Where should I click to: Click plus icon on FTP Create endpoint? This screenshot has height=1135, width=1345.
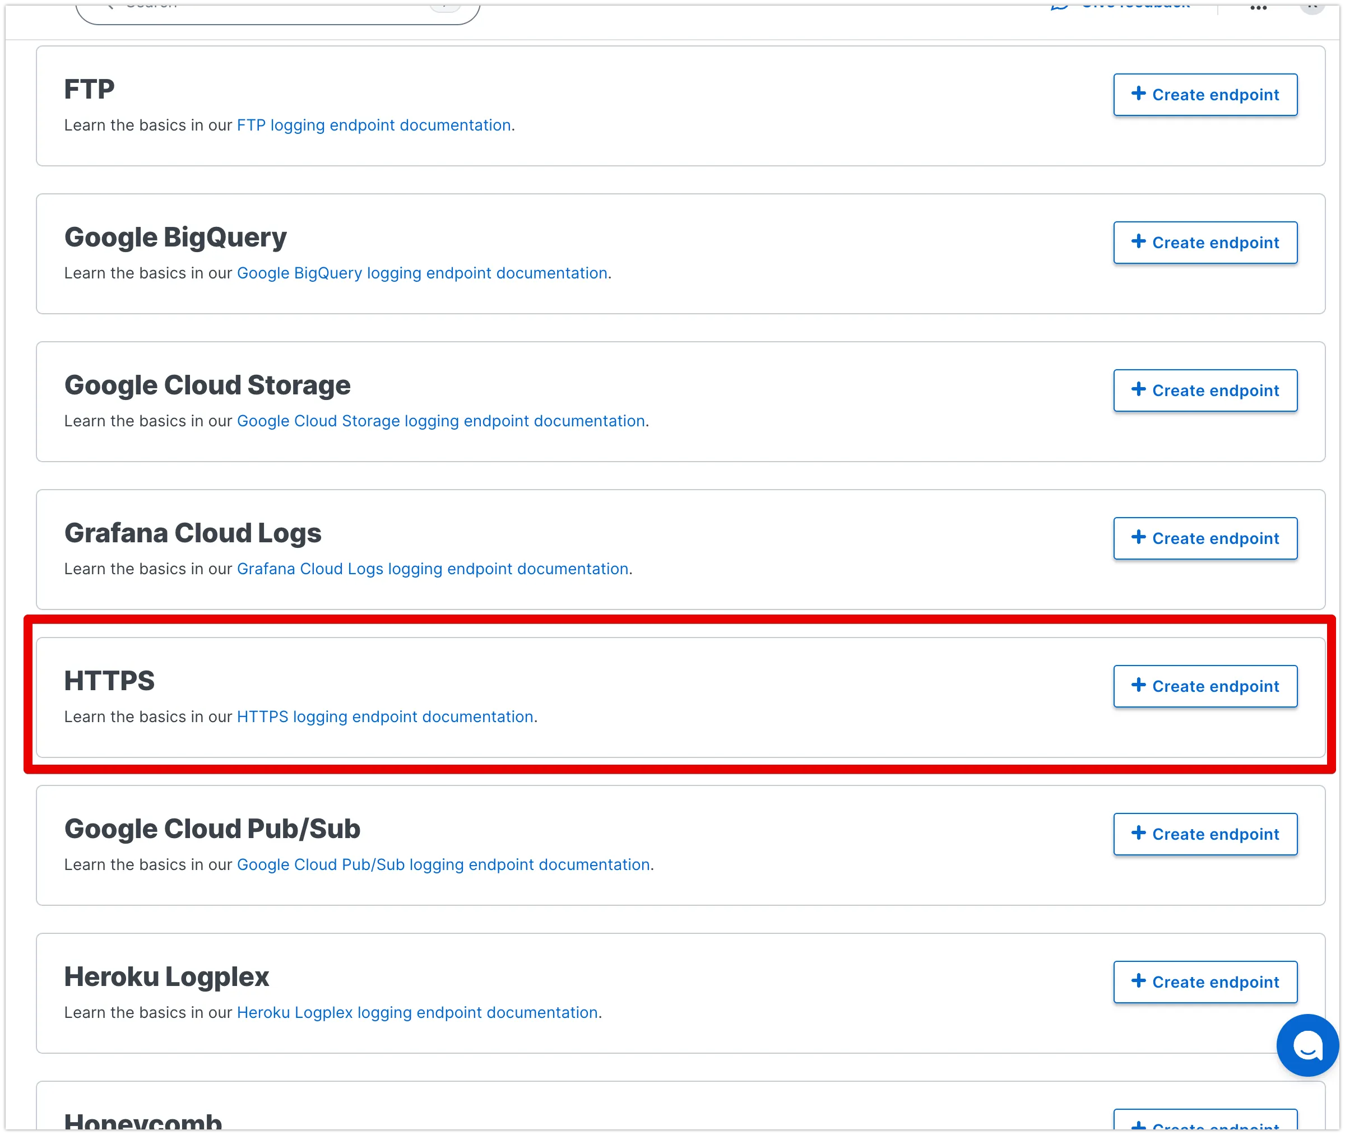pyautogui.click(x=1138, y=94)
